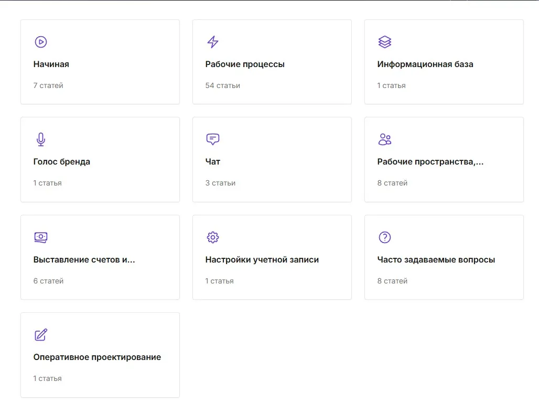Screen dimensions: 539x415
Task: Click the pencil edit icon for Оперативное проектирование
Action: [40, 335]
